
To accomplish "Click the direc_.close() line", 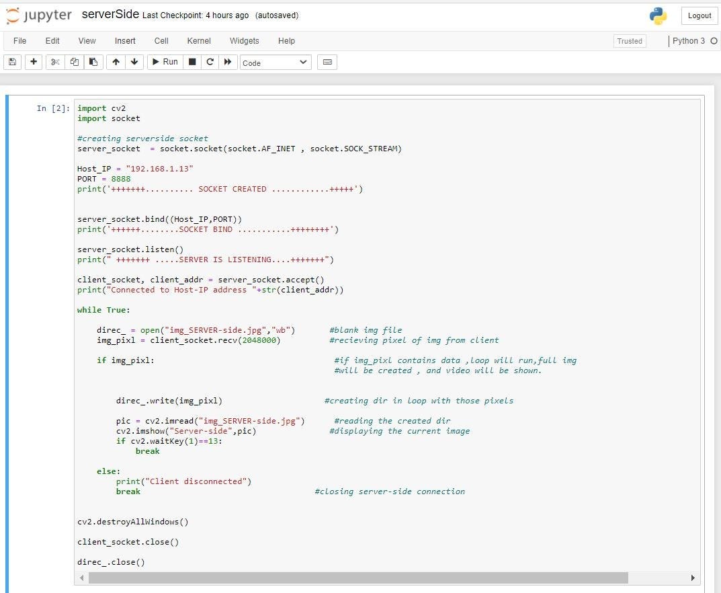I will [x=111, y=562].
